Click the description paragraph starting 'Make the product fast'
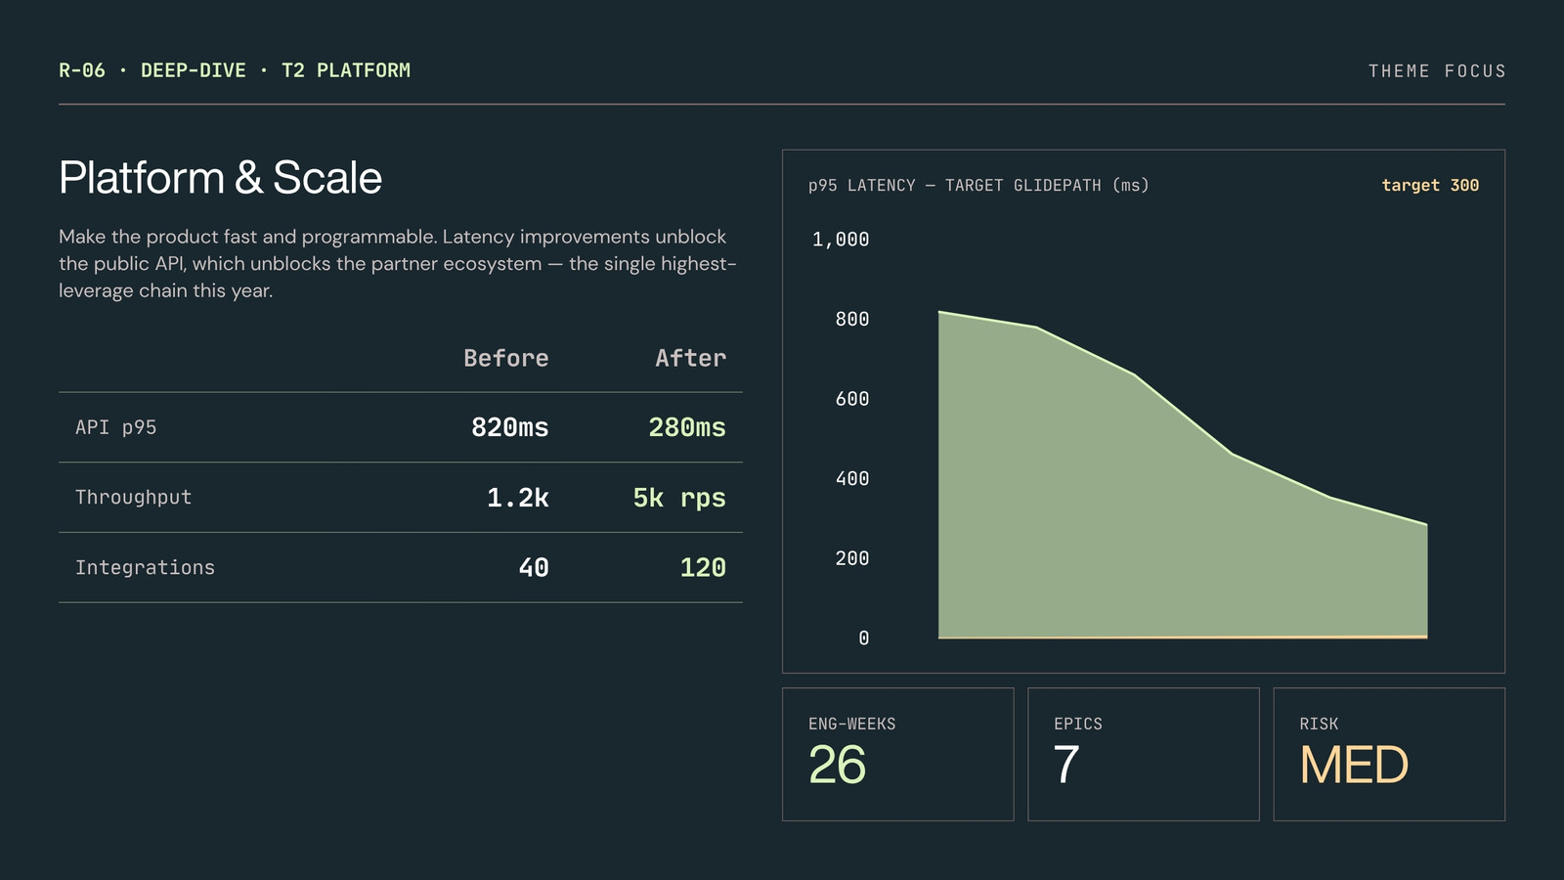 pyautogui.click(x=398, y=263)
